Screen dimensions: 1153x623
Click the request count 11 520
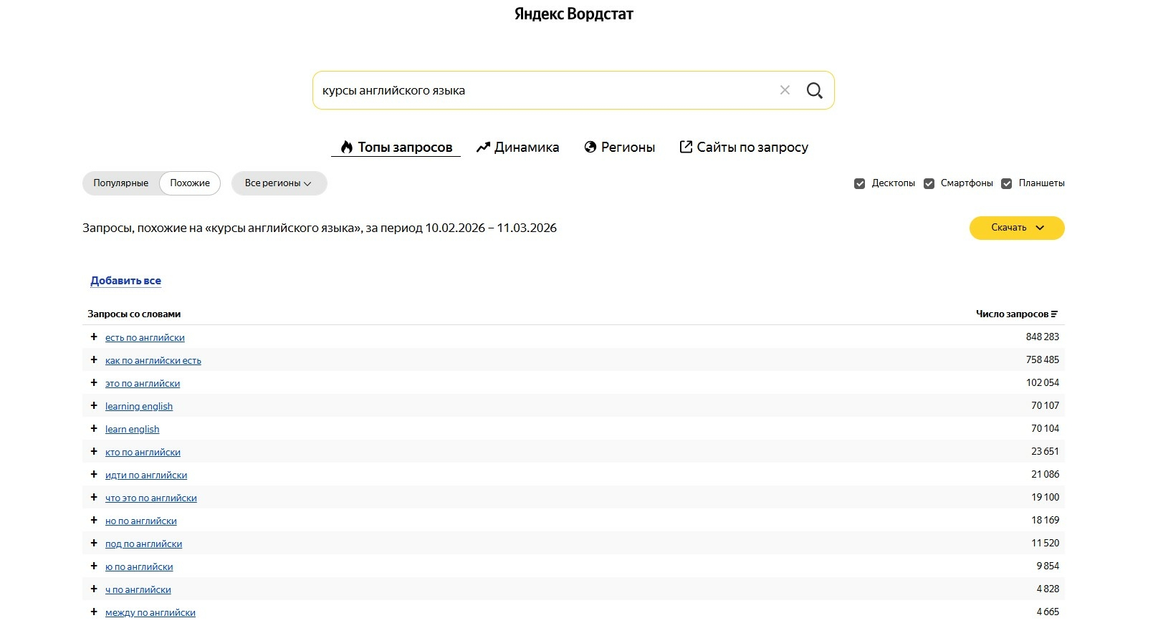point(1046,543)
